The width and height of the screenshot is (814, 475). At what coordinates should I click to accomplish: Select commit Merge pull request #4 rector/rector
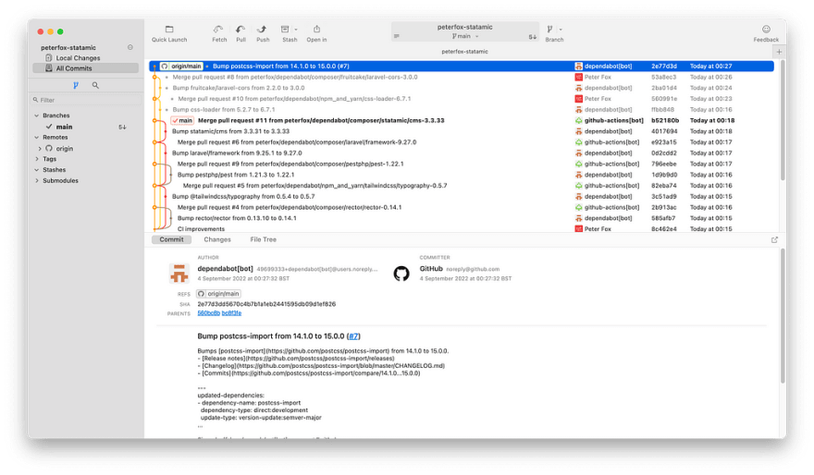[x=462, y=207]
